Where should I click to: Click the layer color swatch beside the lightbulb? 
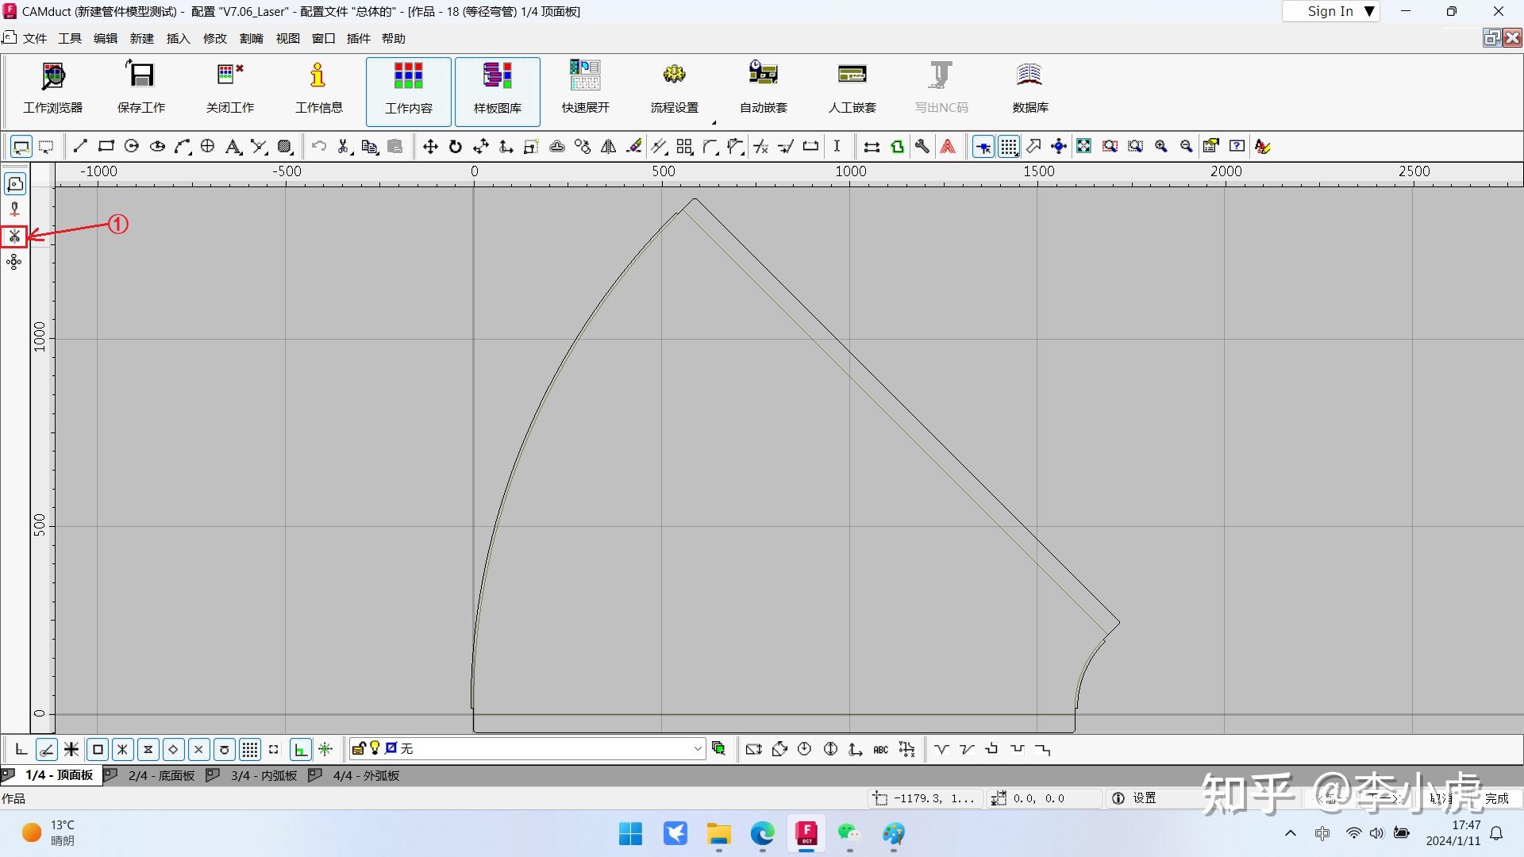(390, 748)
